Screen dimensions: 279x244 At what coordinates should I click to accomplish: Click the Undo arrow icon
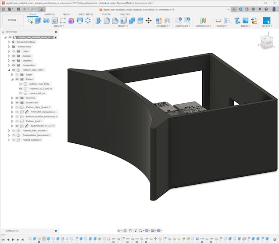[x=25, y=9]
